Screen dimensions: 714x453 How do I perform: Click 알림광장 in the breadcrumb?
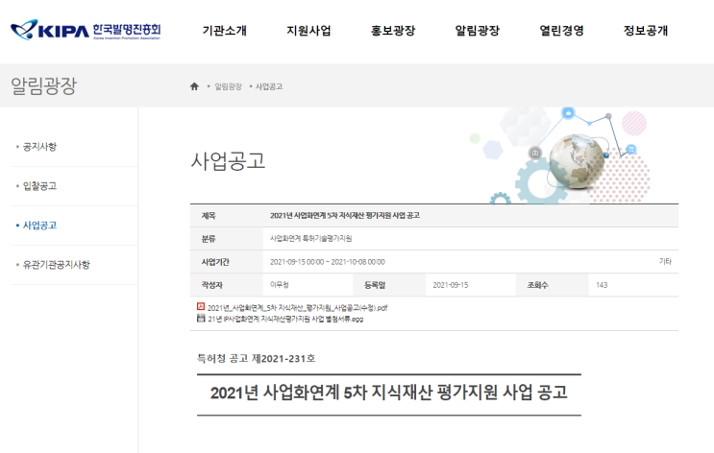tap(228, 86)
